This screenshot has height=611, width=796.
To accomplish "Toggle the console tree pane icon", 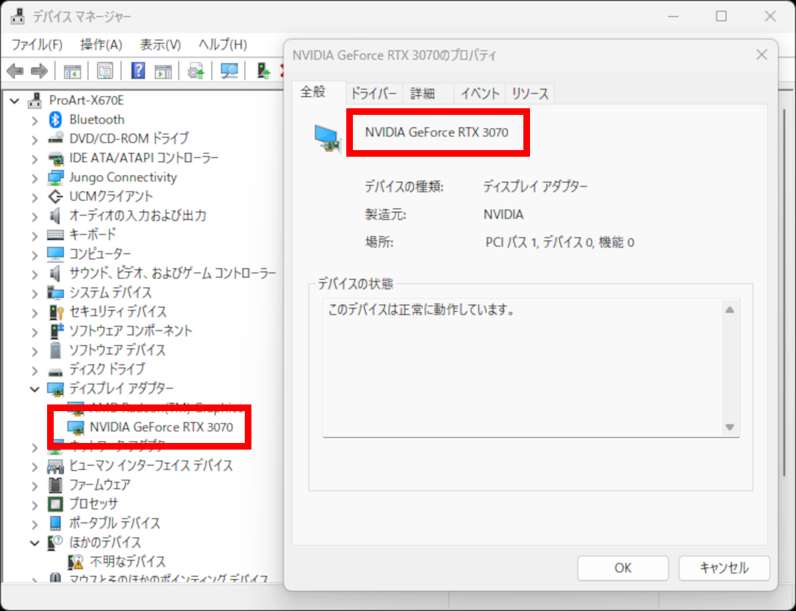I will 72,70.
